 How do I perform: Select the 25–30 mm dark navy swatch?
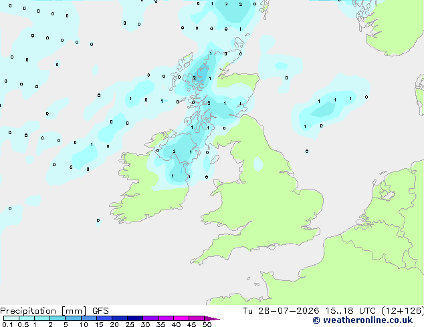(x=135, y=318)
